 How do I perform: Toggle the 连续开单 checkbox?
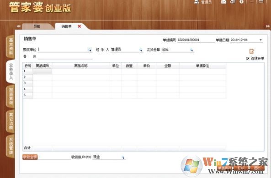click(x=248, y=59)
